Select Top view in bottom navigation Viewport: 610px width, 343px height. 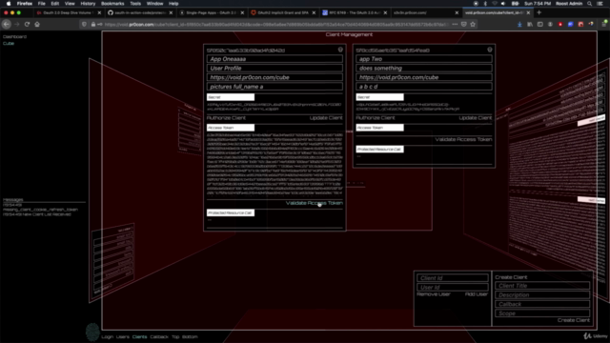[175, 336]
